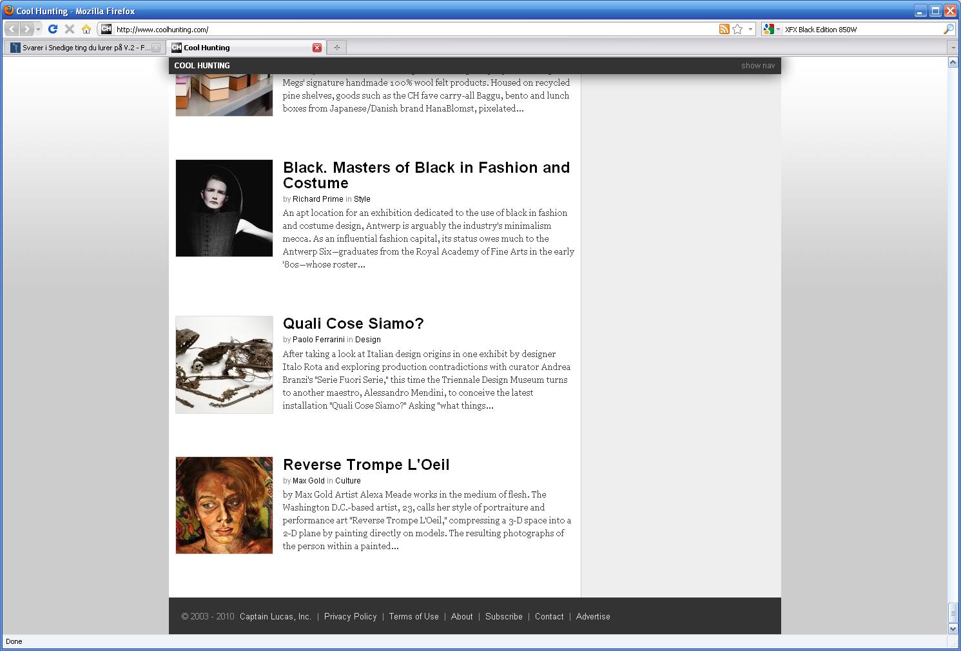The width and height of the screenshot is (961, 651).
Task: Click the show nav toggle
Action: (758, 65)
